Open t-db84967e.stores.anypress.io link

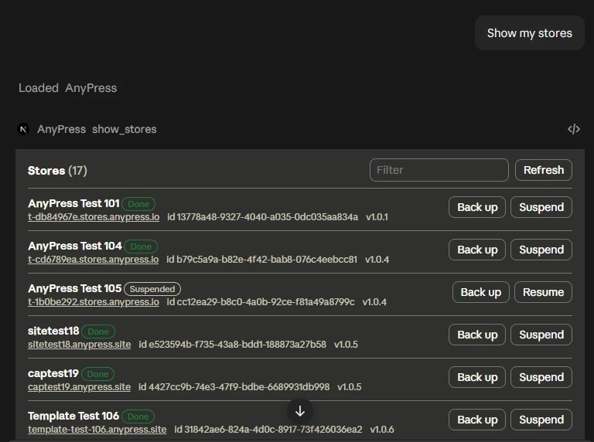[94, 217]
